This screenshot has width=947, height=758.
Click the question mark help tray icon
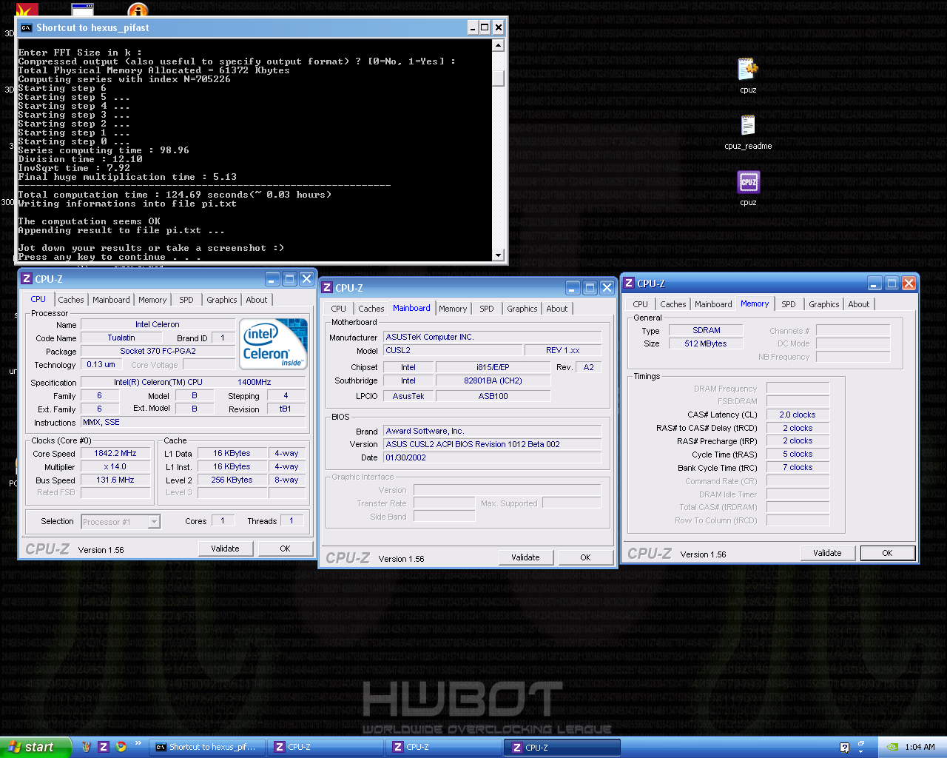[x=844, y=748]
